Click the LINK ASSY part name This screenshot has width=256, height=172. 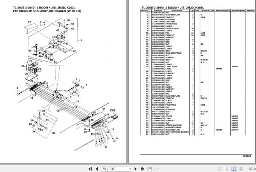pyautogui.click(x=170, y=21)
